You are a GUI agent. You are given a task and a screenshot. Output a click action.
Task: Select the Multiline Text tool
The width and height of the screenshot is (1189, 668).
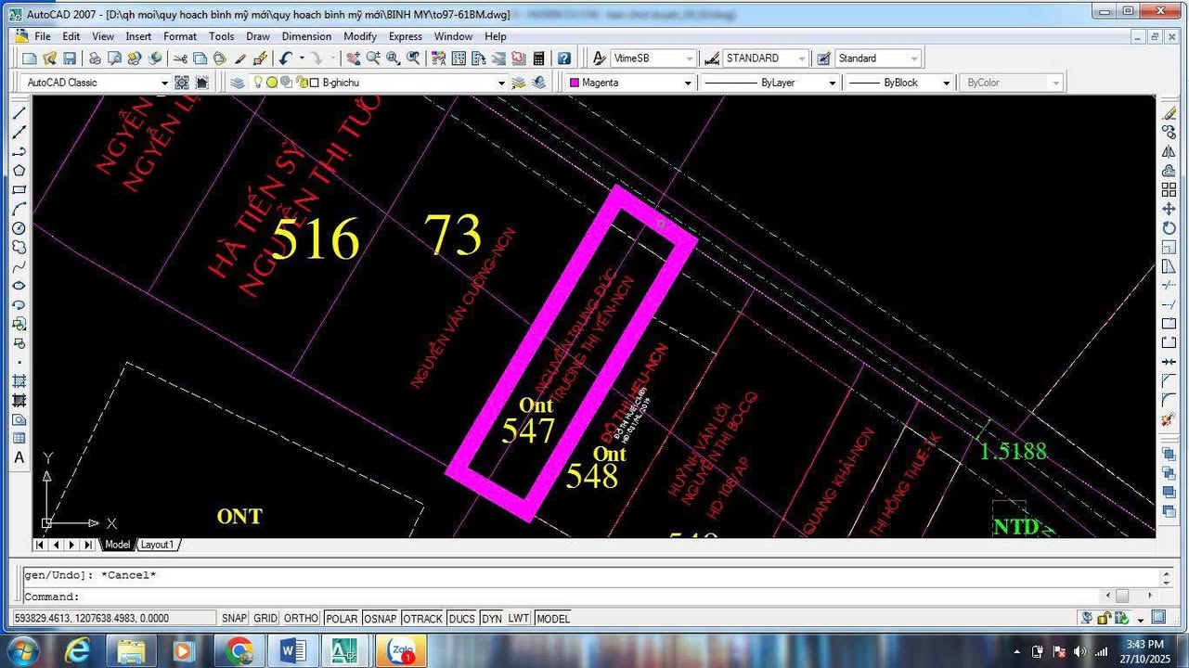[19, 457]
